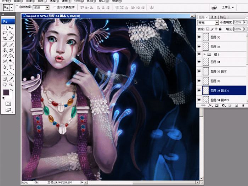Toggle lock transparent pixels
Viewport: 248px width, 186px height.
[208, 29]
